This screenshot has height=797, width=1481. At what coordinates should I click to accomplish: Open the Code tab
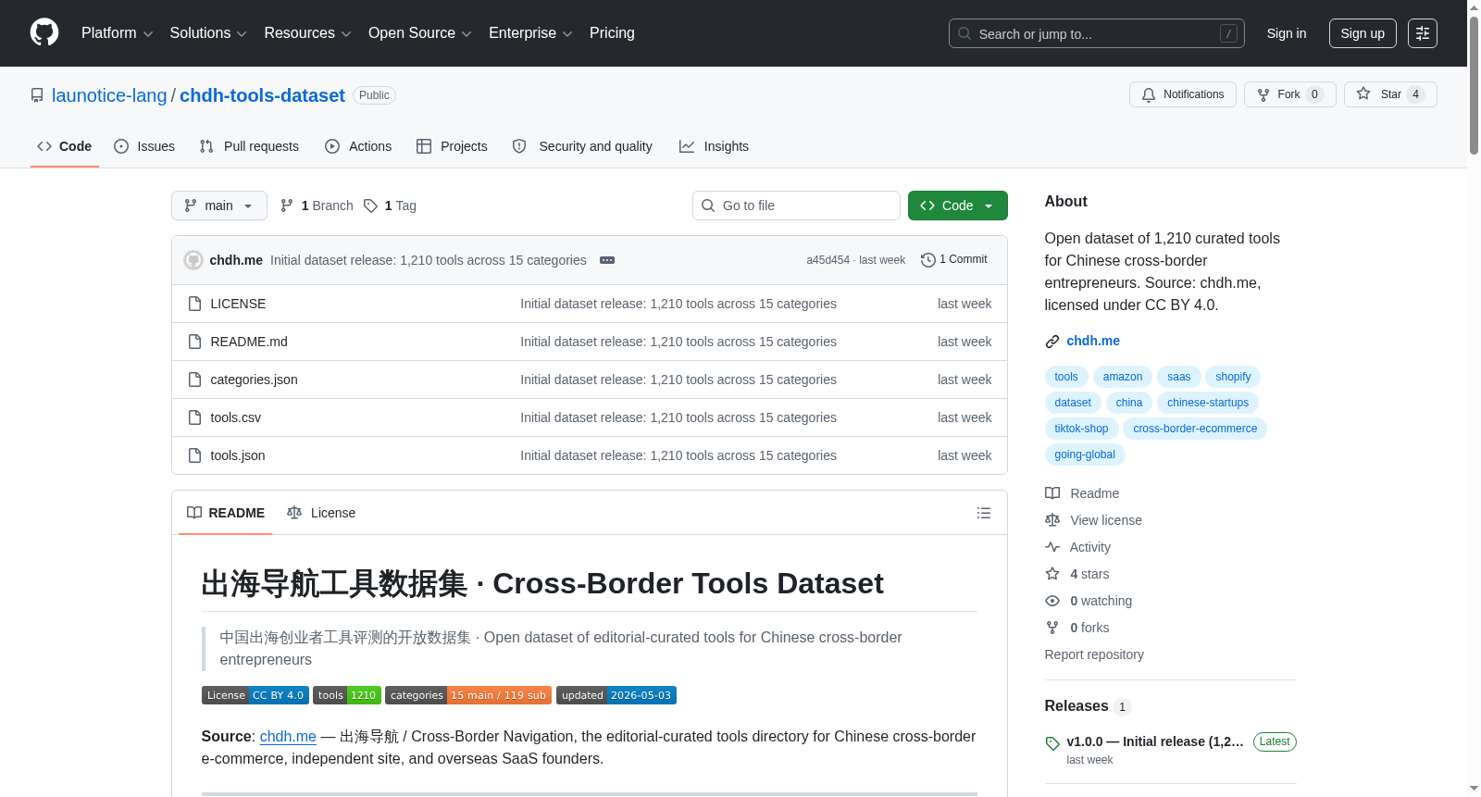(x=65, y=146)
